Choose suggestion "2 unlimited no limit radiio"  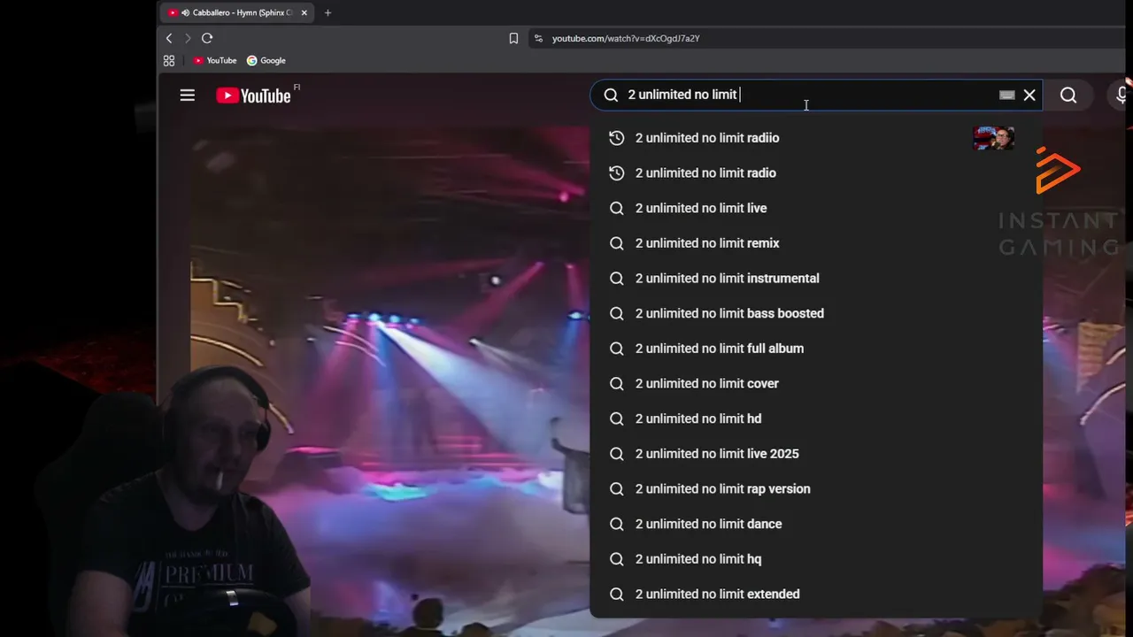click(x=816, y=138)
